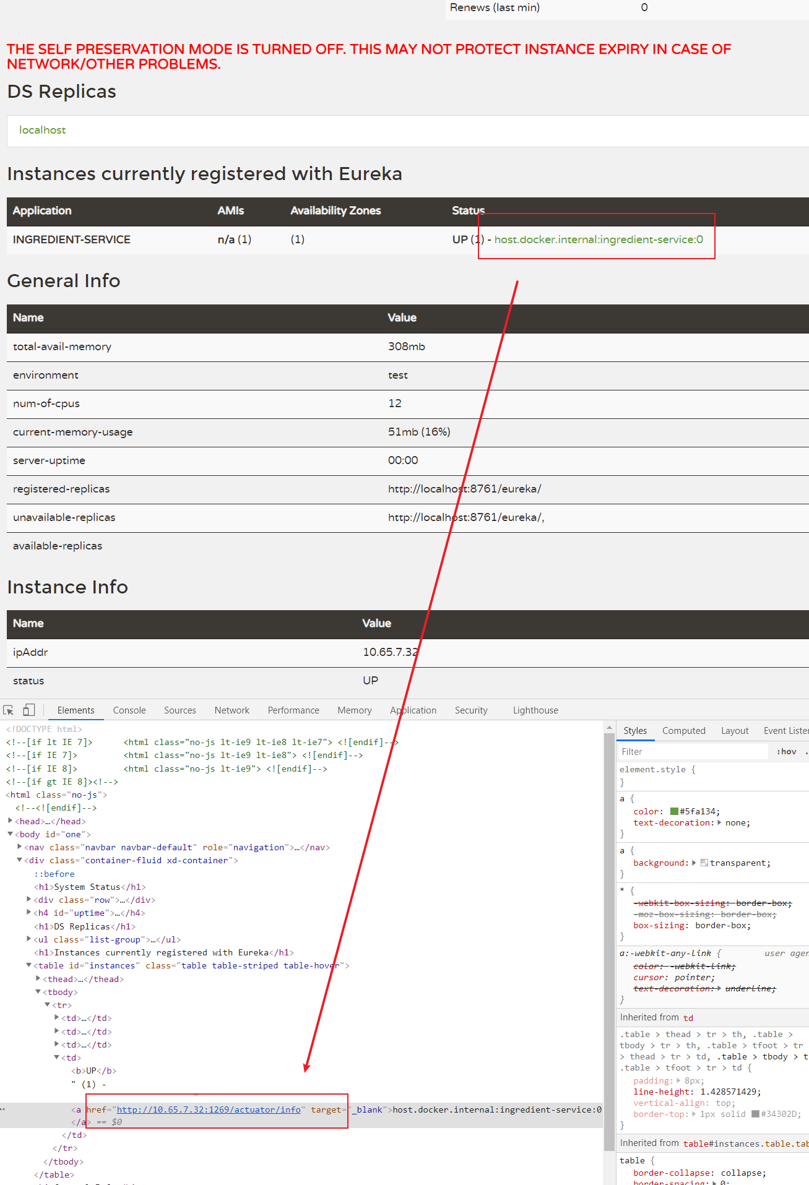This screenshot has height=1185, width=809.
Task: Collapse the container-fluid div node
Action: pos(20,860)
